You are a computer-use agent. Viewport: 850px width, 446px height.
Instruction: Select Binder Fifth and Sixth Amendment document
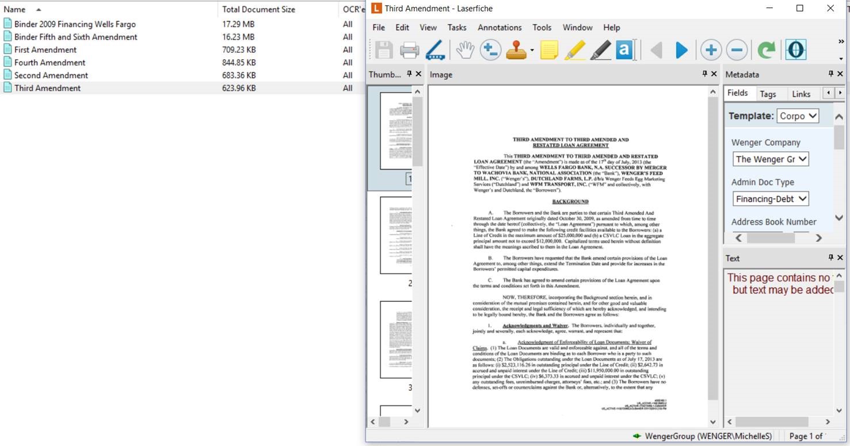pyautogui.click(x=76, y=37)
